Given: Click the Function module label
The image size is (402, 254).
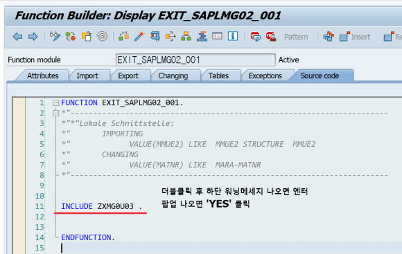Looking at the screenshot, I should coord(34,60).
